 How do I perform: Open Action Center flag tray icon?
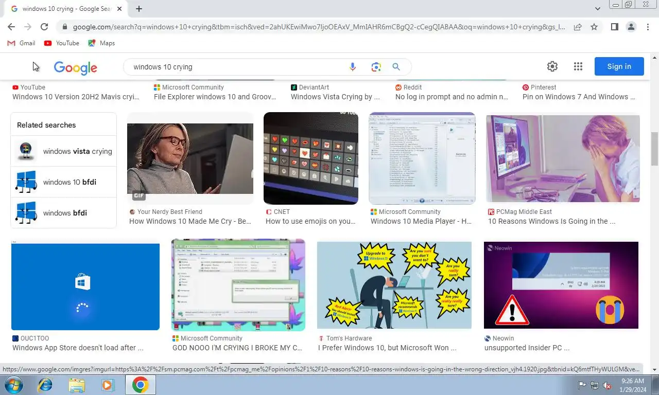pyautogui.click(x=582, y=385)
